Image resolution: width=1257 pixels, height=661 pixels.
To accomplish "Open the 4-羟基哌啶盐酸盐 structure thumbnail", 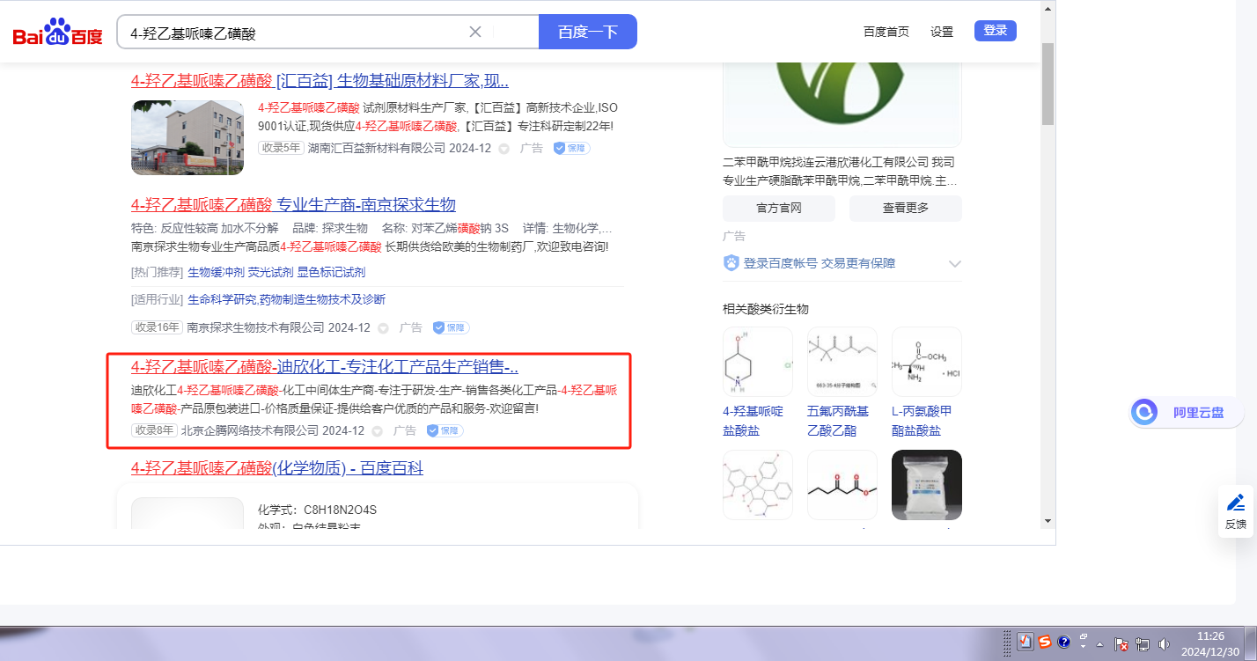I will pos(758,363).
